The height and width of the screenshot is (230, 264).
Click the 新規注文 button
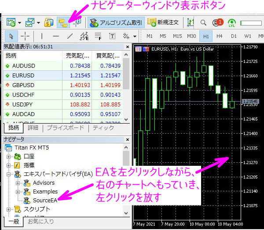point(163,22)
